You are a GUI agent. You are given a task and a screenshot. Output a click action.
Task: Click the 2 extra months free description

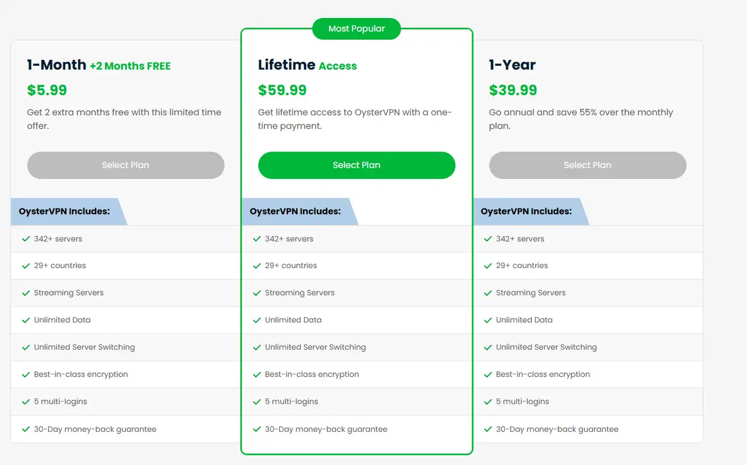(124, 119)
